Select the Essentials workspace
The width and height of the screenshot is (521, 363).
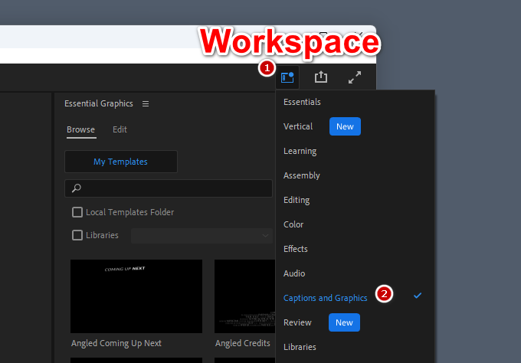pyautogui.click(x=302, y=102)
